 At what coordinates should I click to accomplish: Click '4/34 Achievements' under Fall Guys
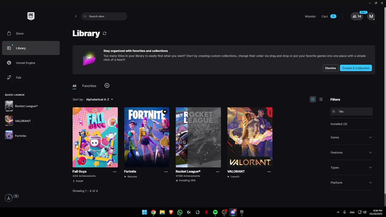tap(84, 176)
